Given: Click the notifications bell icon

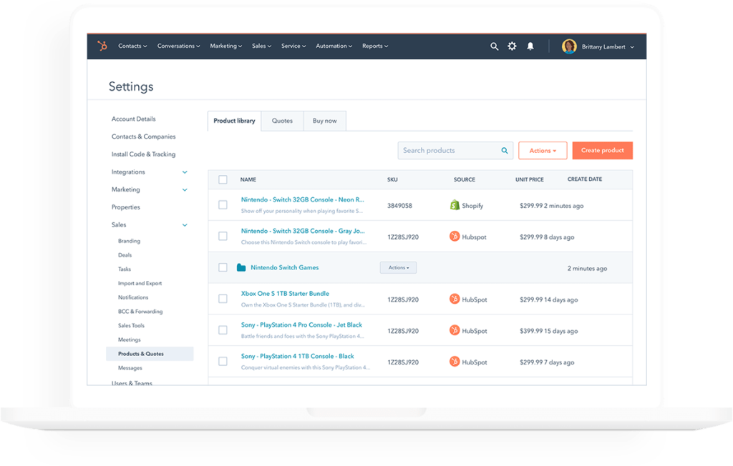Looking at the screenshot, I should [530, 45].
